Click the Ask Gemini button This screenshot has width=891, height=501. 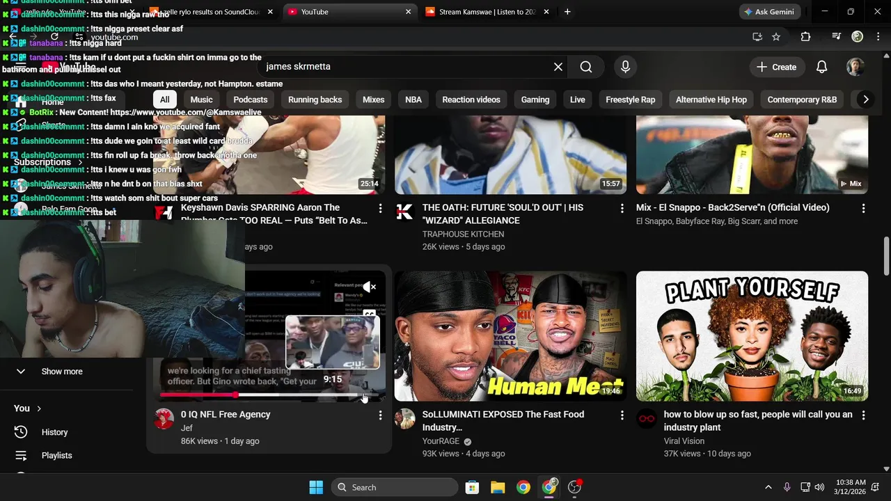point(769,12)
